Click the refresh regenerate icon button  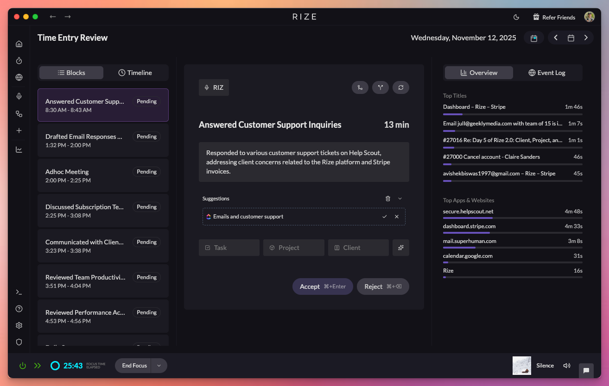(x=401, y=87)
